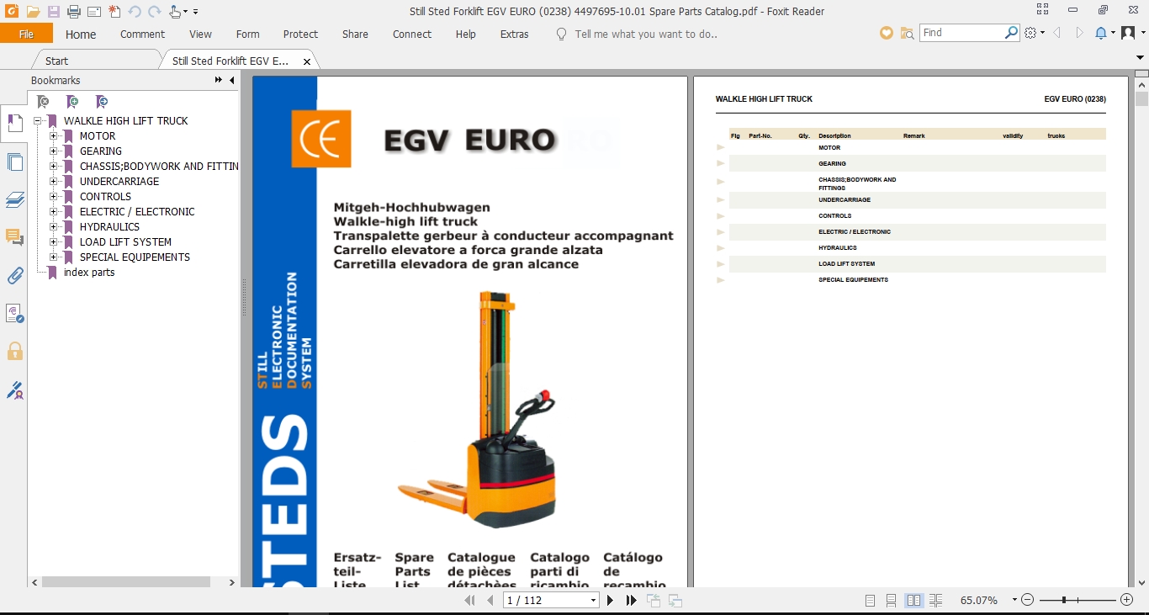Open the Comments panel in sidebar
Image resolution: width=1149 pixels, height=615 pixels.
15,237
